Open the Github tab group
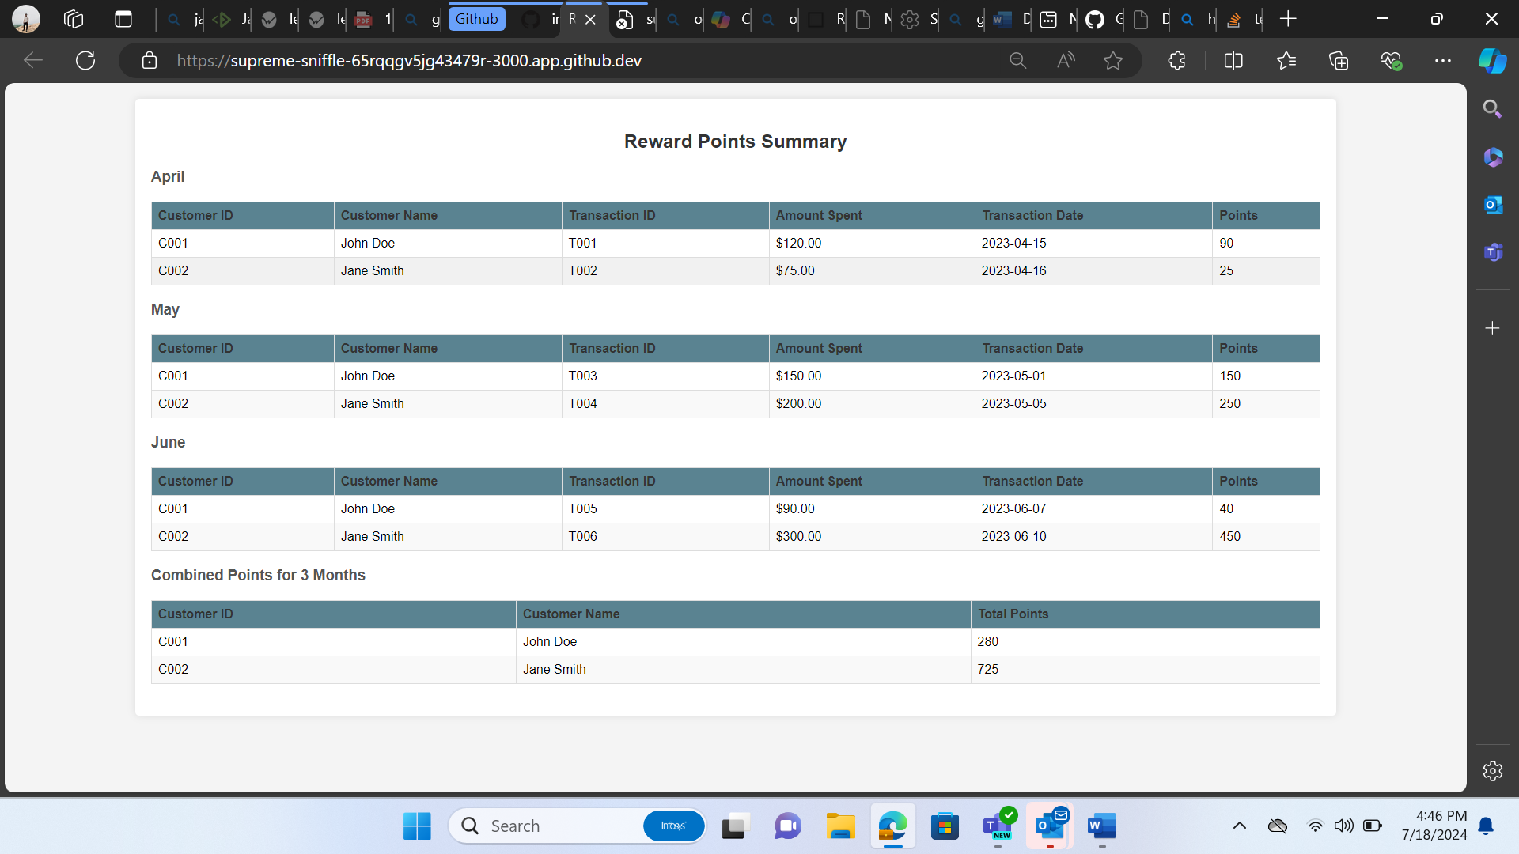This screenshot has width=1519, height=854. [x=476, y=19]
